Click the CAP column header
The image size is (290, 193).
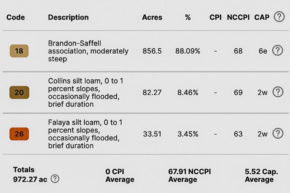click(262, 17)
